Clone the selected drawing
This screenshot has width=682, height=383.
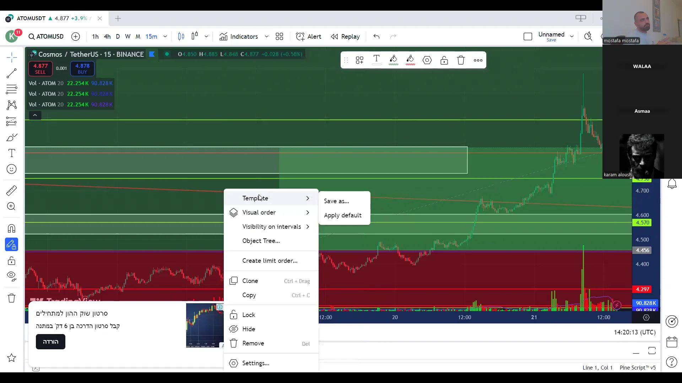click(x=271, y=281)
